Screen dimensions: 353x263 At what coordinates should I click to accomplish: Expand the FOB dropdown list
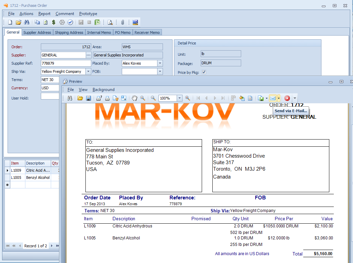coord(160,71)
